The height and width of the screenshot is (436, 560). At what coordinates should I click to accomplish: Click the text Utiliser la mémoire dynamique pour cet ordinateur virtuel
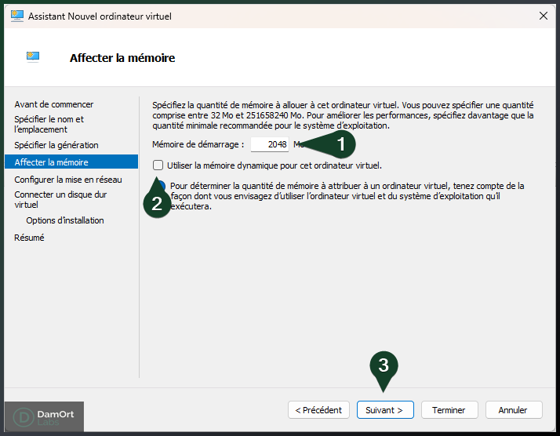275,165
